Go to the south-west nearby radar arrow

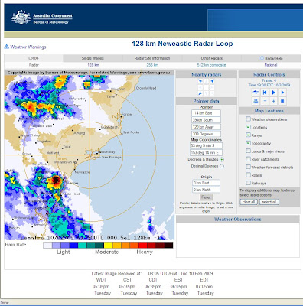click(x=200, y=93)
